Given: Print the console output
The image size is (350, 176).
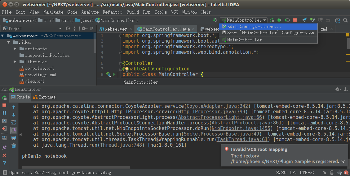Looking at the screenshot, I should tap(14, 138).
